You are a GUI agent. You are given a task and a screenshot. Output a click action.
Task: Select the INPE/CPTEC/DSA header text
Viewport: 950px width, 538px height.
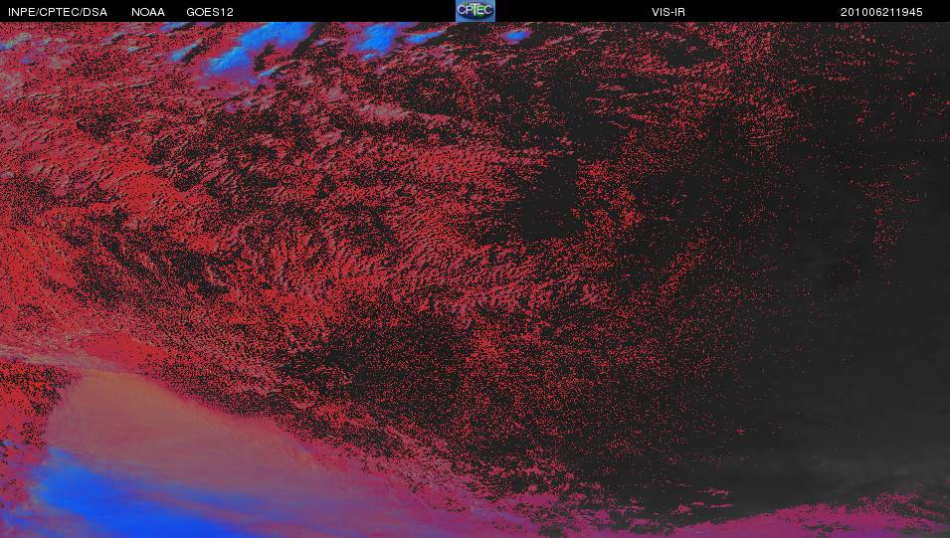click(58, 12)
